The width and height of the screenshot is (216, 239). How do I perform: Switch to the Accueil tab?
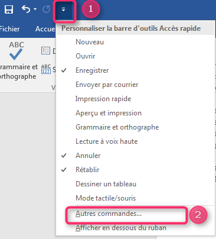point(45,29)
